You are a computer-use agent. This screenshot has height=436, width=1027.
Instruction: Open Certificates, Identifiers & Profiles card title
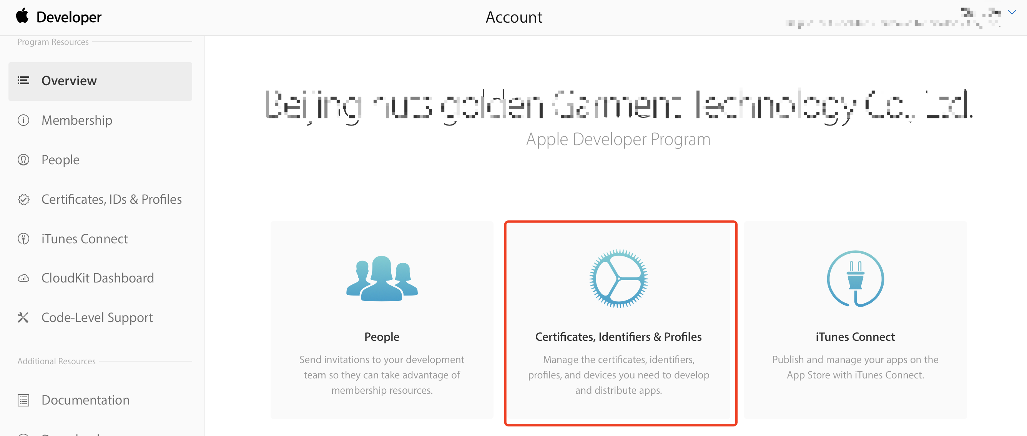pos(618,337)
